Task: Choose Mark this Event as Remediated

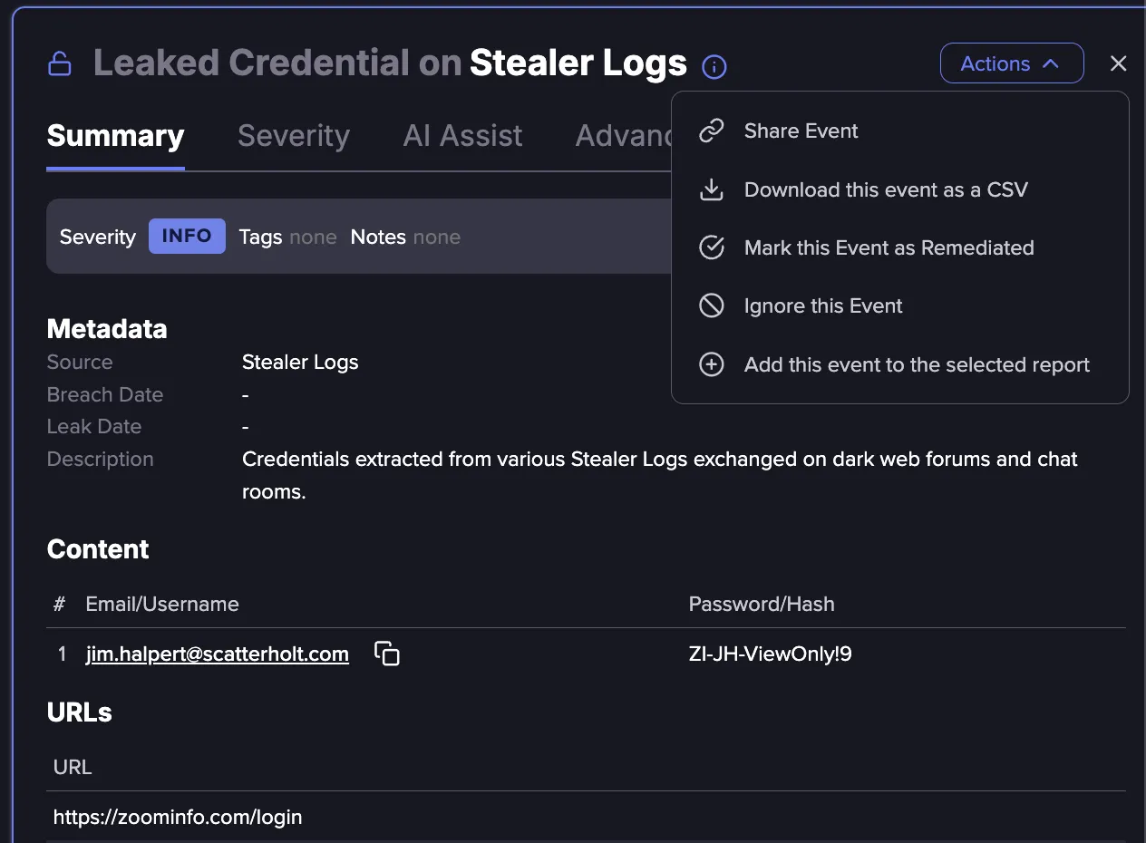Action: tap(889, 247)
